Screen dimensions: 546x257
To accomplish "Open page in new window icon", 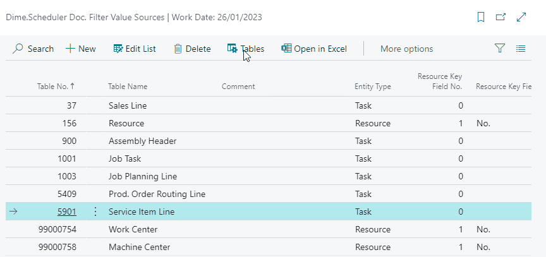I will point(500,17).
